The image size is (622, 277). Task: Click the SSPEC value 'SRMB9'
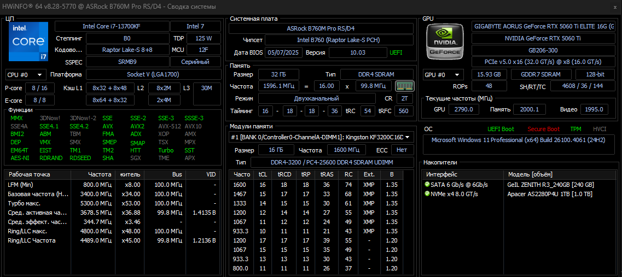127,62
